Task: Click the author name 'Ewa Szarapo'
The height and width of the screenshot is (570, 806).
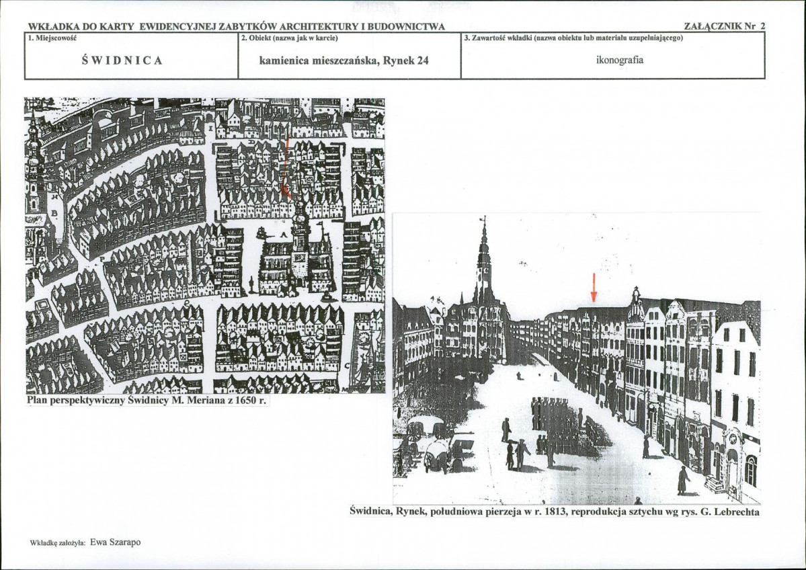Action: tap(116, 541)
